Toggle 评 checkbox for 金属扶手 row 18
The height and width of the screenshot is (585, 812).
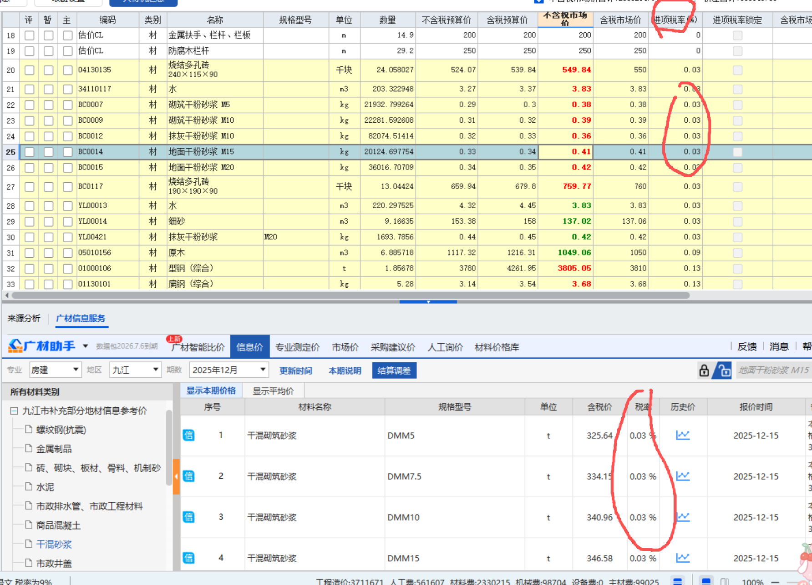30,35
